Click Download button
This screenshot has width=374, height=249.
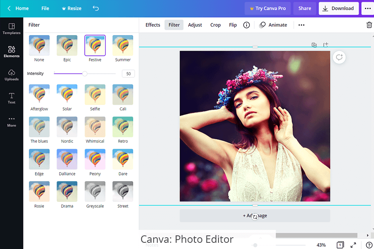pos(339,8)
